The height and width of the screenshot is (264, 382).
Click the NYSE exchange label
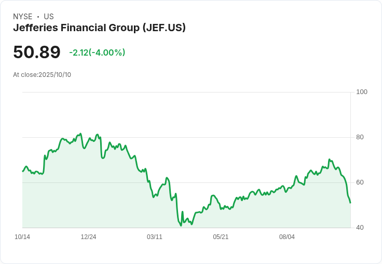pyautogui.click(x=23, y=17)
